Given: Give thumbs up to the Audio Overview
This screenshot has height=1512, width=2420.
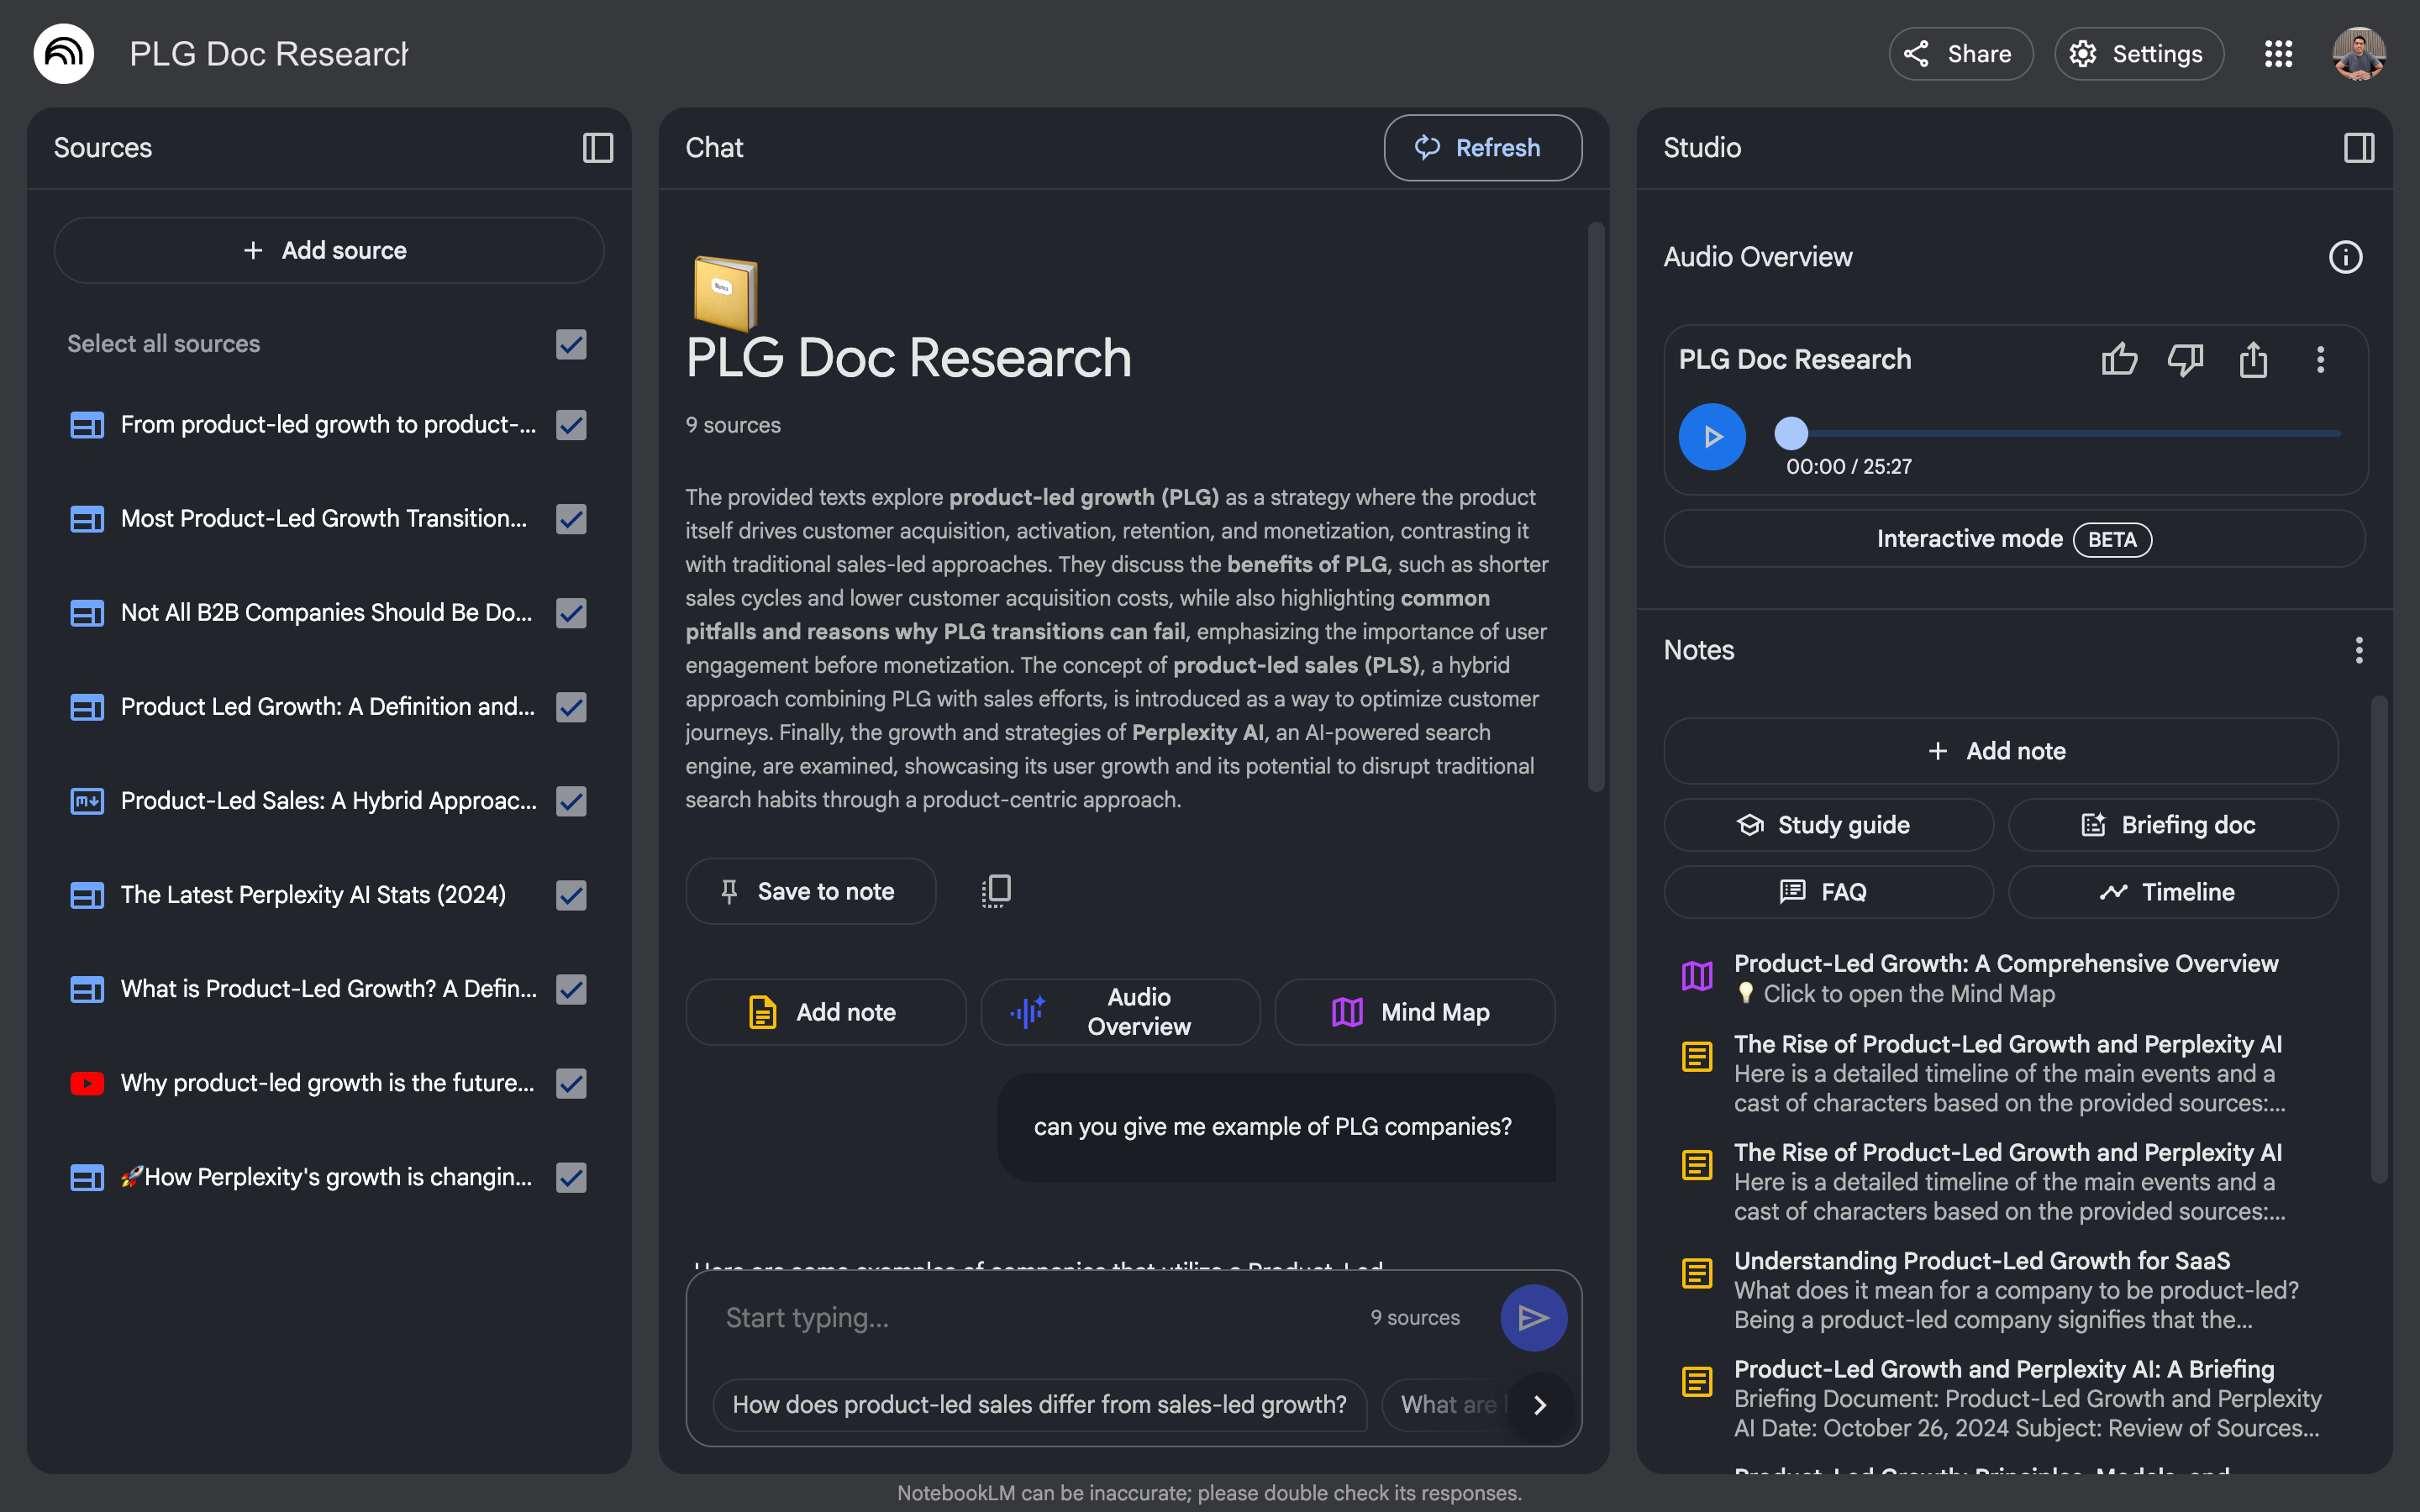Looking at the screenshot, I should (2120, 360).
